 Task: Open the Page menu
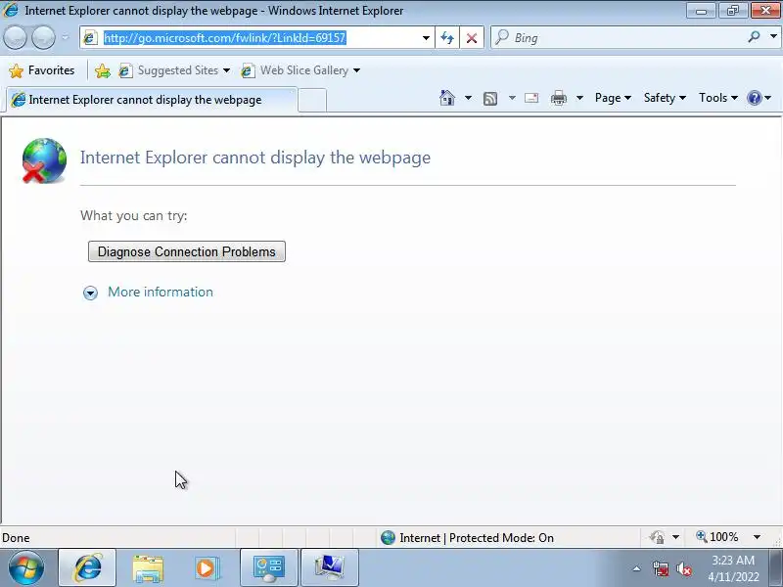click(613, 98)
